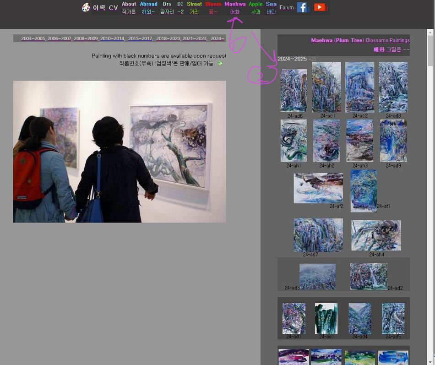This screenshot has height=365, width=435.
Task: Open painting thumbnail 24-ad7
Action: coord(318,235)
